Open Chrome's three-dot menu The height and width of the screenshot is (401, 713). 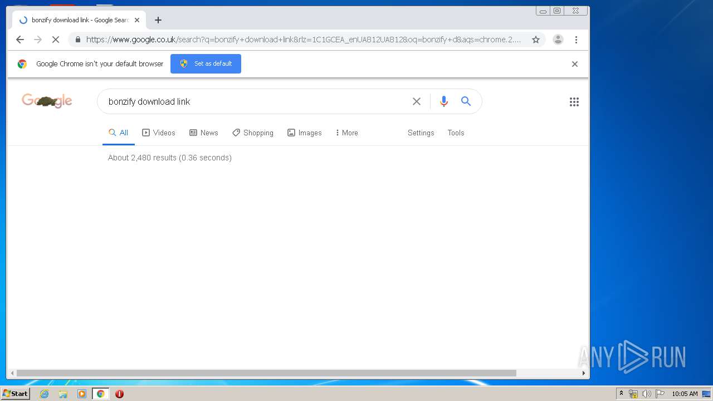(x=576, y=40)
